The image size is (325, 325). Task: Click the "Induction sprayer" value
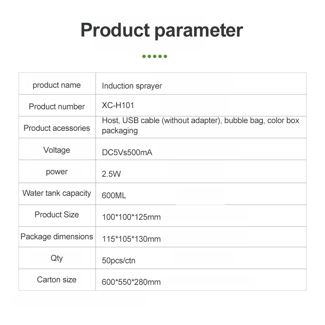click(132, 86)
